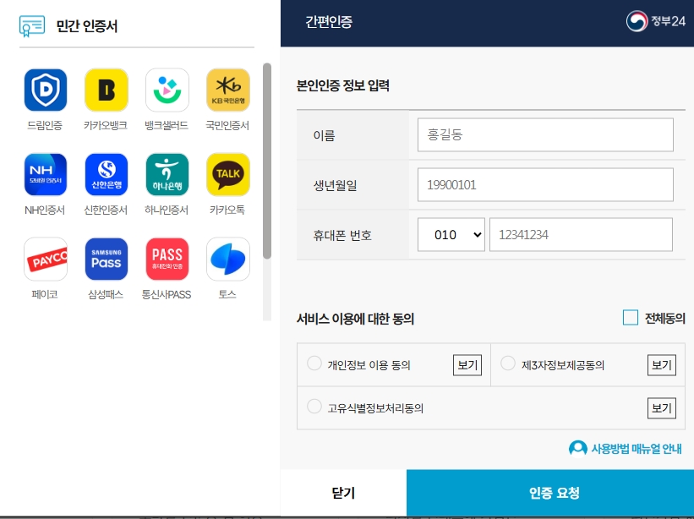This screenshot has width=694, height=519.
Task: Click the 국민인증서 label text
Action: [227, 126]
